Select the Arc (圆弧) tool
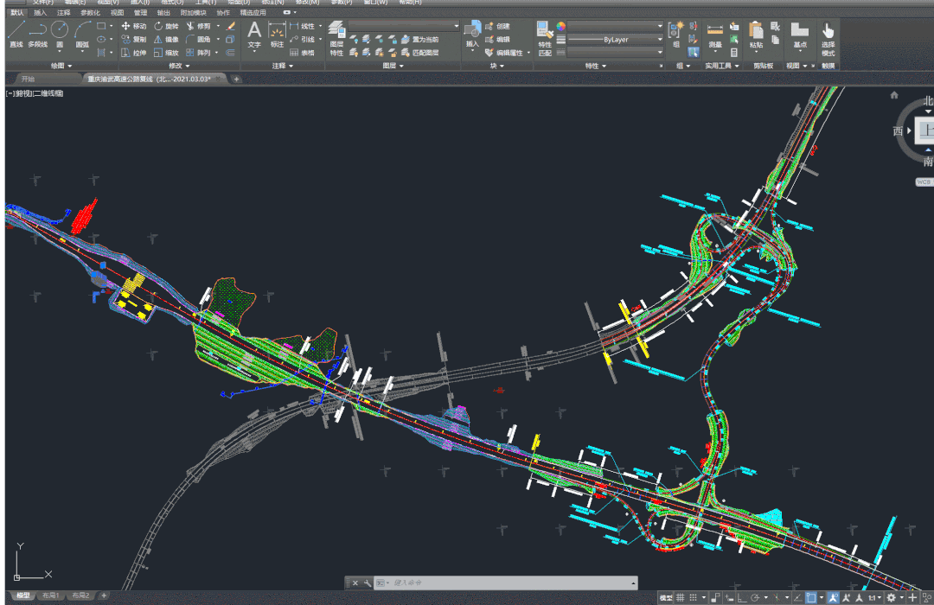Image resolution: width=934 pixels, height=605 pixels. [82, 34]
